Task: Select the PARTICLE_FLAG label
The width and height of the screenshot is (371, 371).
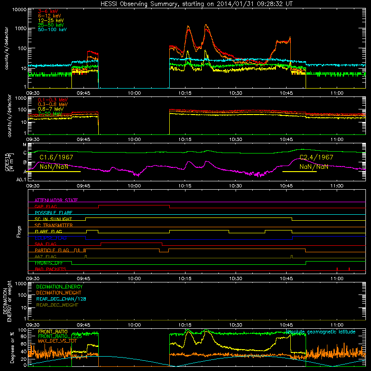Action: tap(52, 250)
